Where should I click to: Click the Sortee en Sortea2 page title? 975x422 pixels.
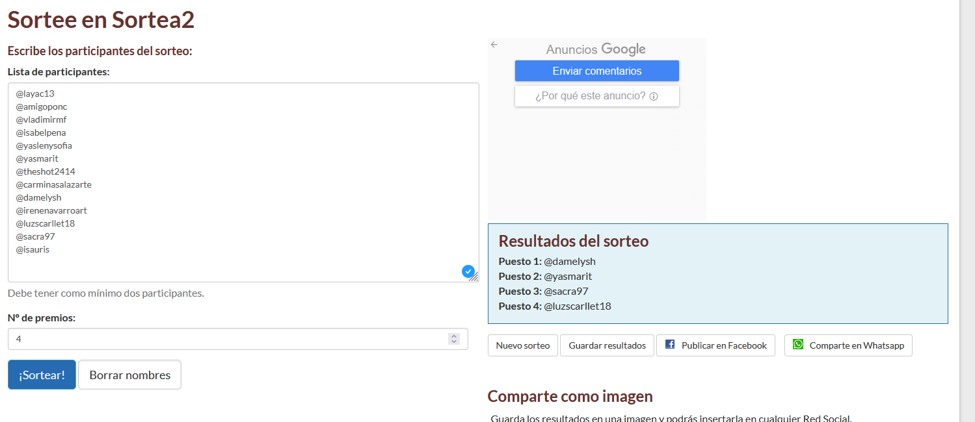click(101, 20)
